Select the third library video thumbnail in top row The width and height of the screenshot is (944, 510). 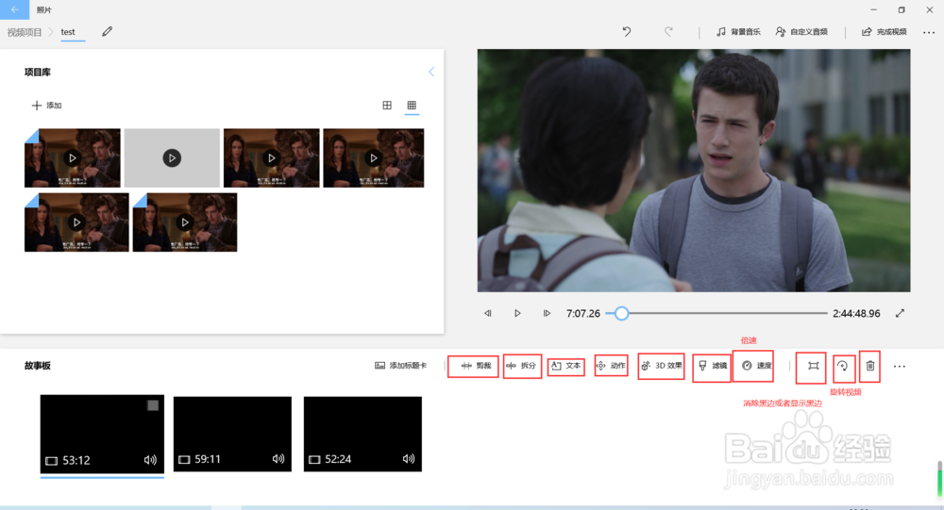(x=272, y=158)
